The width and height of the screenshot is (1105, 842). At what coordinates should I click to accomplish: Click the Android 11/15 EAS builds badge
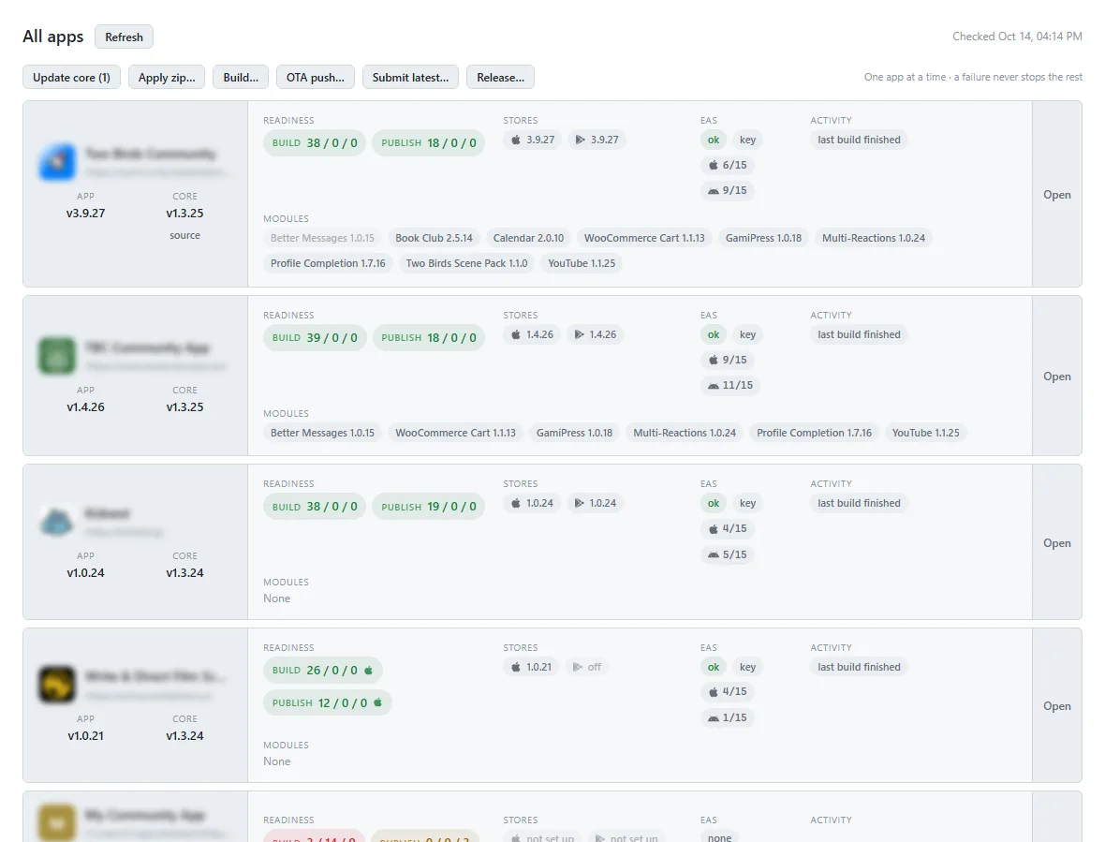pos(730,386)
